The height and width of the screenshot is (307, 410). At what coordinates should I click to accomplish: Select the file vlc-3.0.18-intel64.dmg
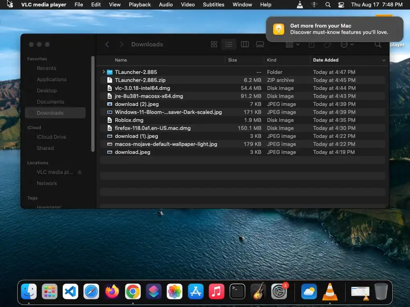242,88
